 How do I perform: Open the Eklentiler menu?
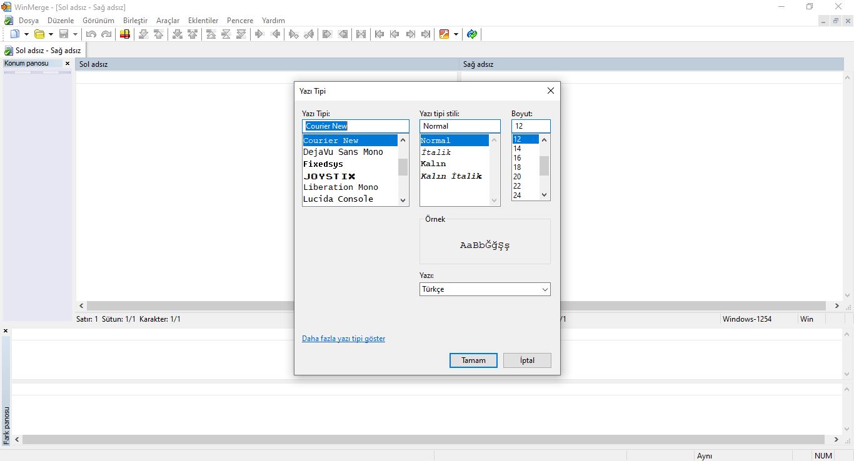203,21
